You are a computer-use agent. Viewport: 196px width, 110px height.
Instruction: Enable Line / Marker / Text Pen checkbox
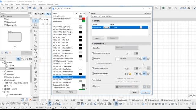93,53
